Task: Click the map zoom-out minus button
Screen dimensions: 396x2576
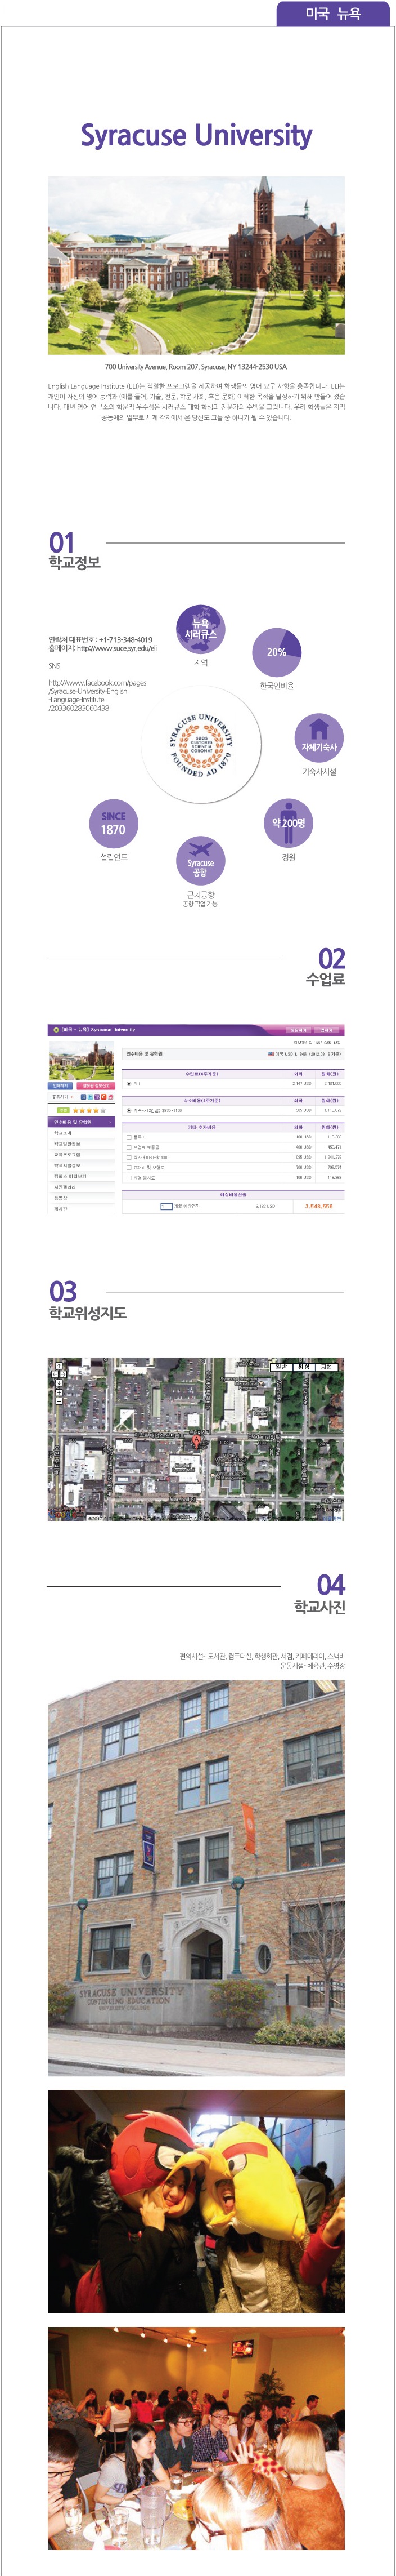Action: [59, 1401]
